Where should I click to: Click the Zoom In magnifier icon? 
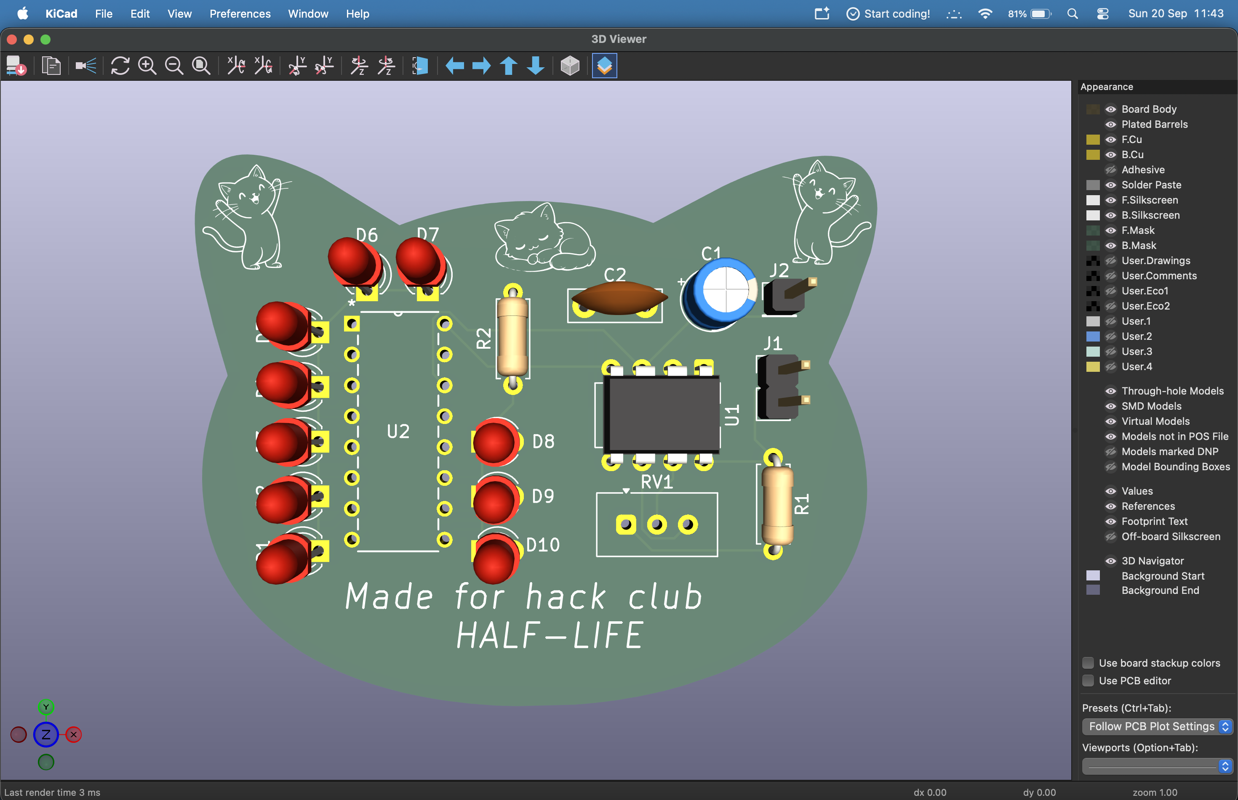[147, 66]
